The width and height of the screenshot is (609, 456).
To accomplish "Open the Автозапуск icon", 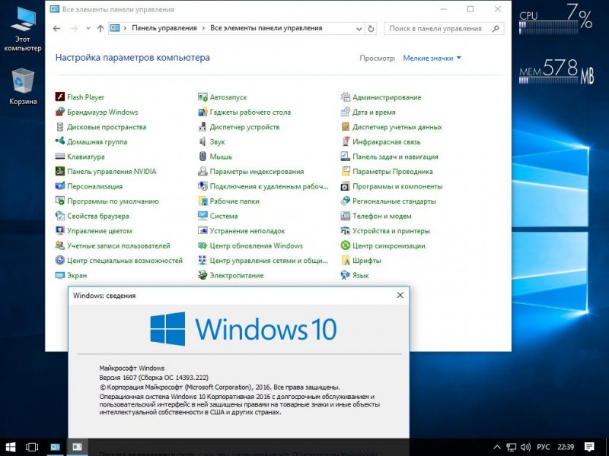I will [202, 97].
